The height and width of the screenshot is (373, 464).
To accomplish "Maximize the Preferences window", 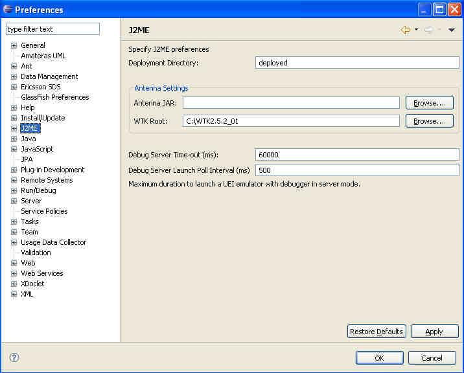I will (439, 10).
